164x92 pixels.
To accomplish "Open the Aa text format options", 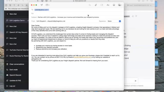I will tap(108, 5).
